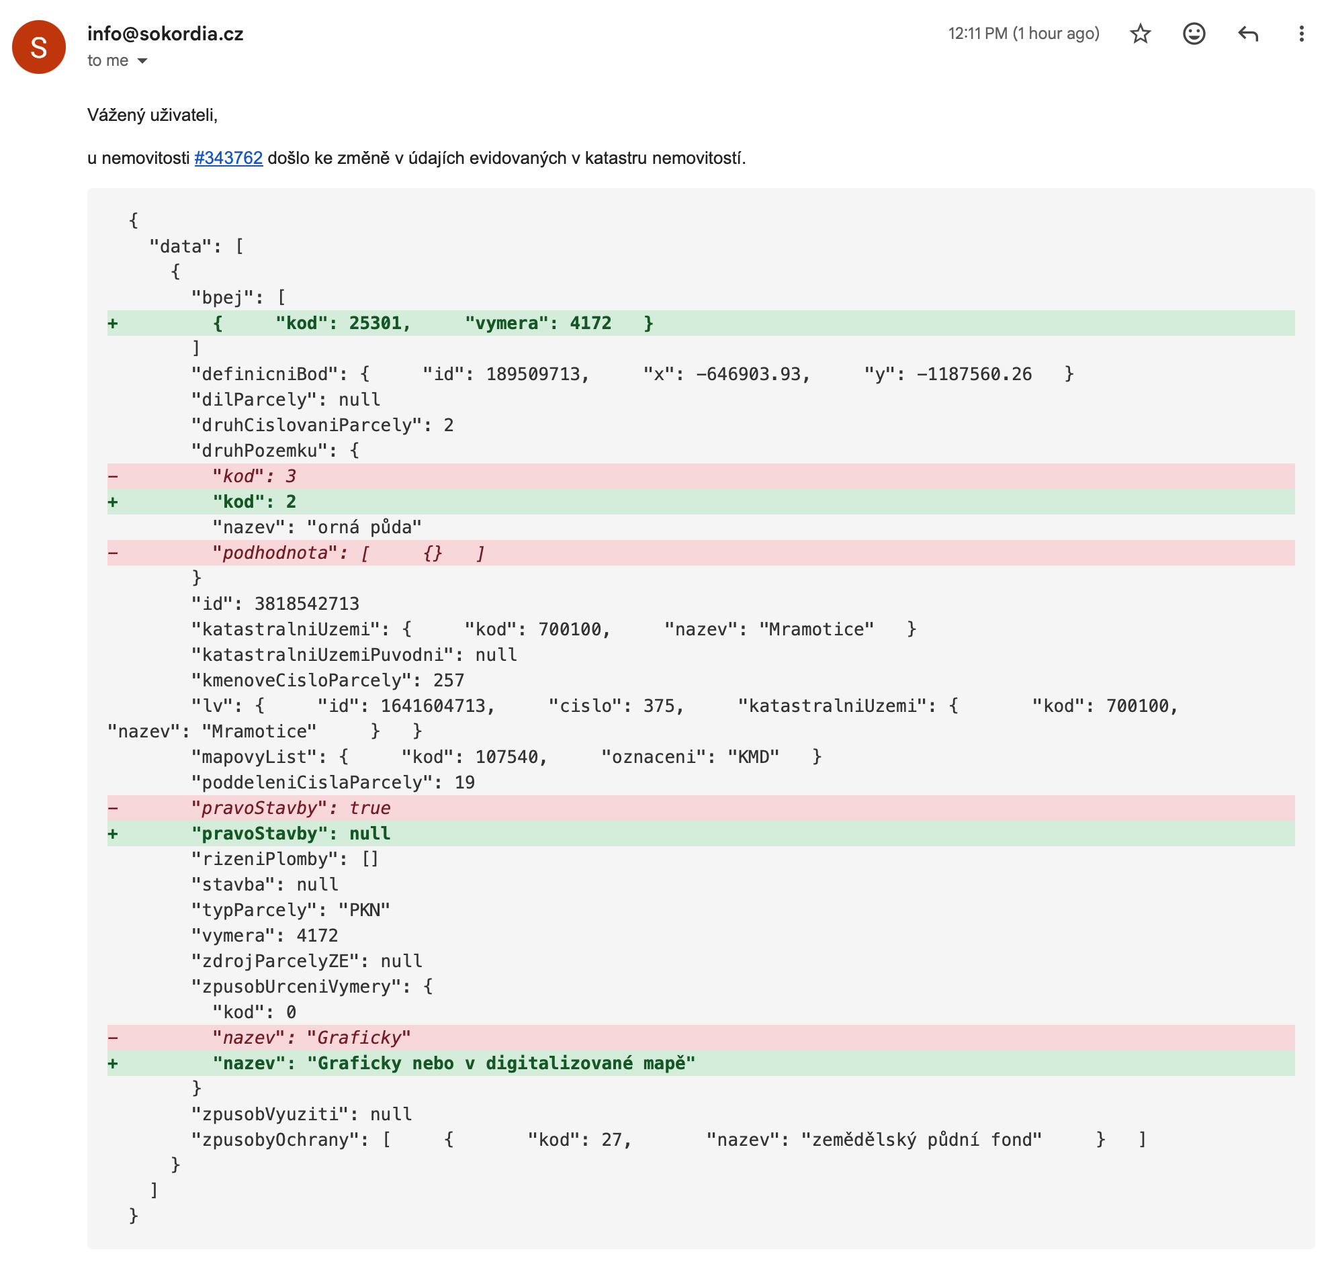This screenshot has width=1330, height=1264.
Task: Expand the 'to me' recipient details
Action: click(142, 61)
